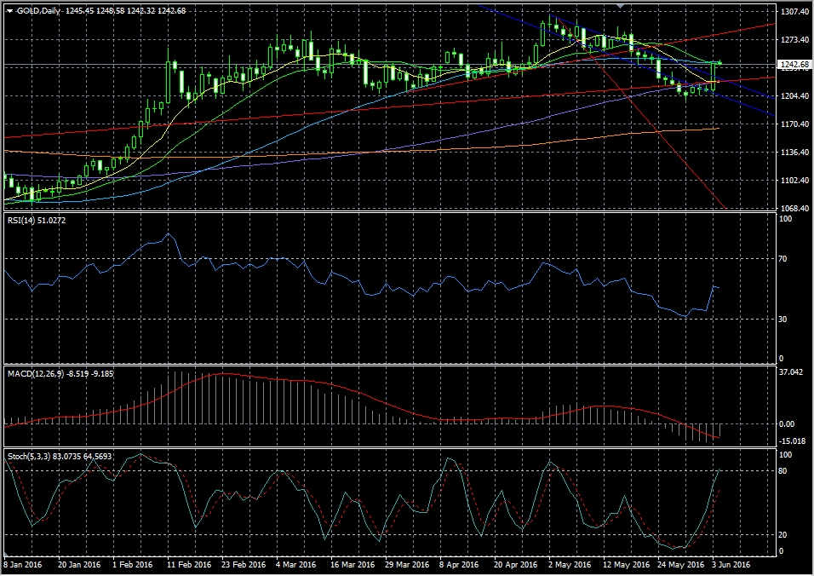The width and height of the screenshot is (814, 576).
Task: Click the 1307.40 price scale label
Action: tap(794, 13)
